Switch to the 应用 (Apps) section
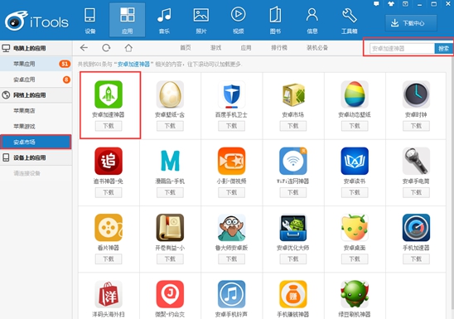The width and height of the screenshot is (454, 319). (x=127, y=20)
